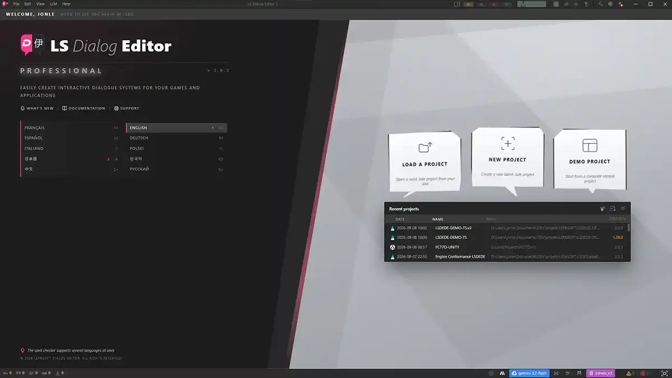Image resolution: width=672 pixels, height=378 pixels.
Task: Open the Edit menu
Action: [27, 4]
